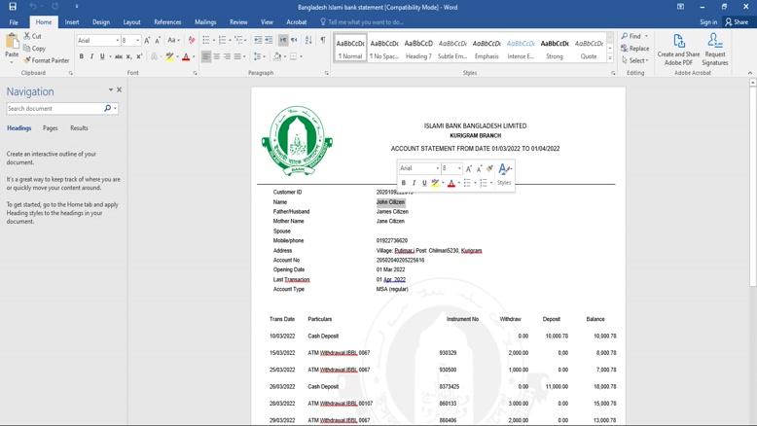Click the Request Signatures icon
Image resolution: width=757 pixels, height=426 pixels.
(x=715, y=41)
